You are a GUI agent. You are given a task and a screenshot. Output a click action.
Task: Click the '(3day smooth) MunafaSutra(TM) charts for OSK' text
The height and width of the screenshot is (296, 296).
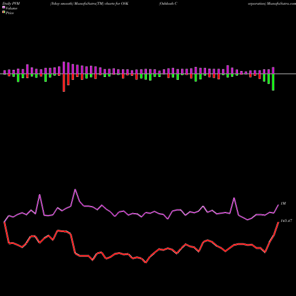pyautogui.click(x=89, y=4)
